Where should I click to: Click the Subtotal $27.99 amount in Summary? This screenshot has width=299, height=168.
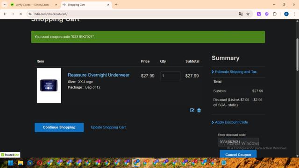[x=257, y=91]
